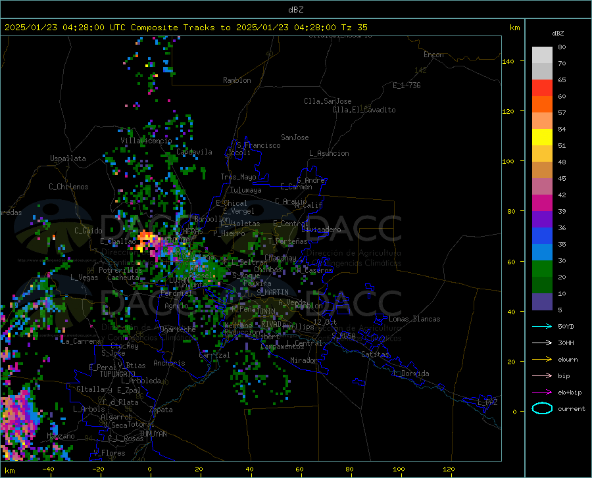
Task: Click the 'TUNUYAN' place label
Action: [153, 434]
